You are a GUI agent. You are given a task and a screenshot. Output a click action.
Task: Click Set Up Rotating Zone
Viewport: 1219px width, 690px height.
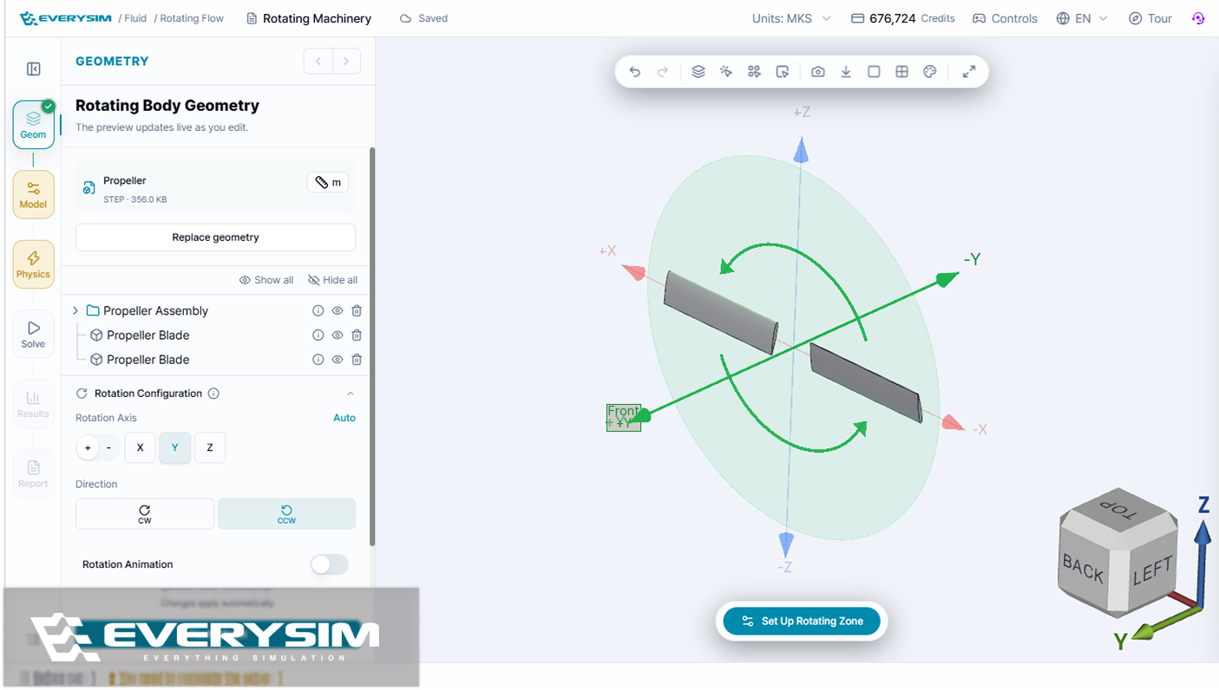point(802,621)
